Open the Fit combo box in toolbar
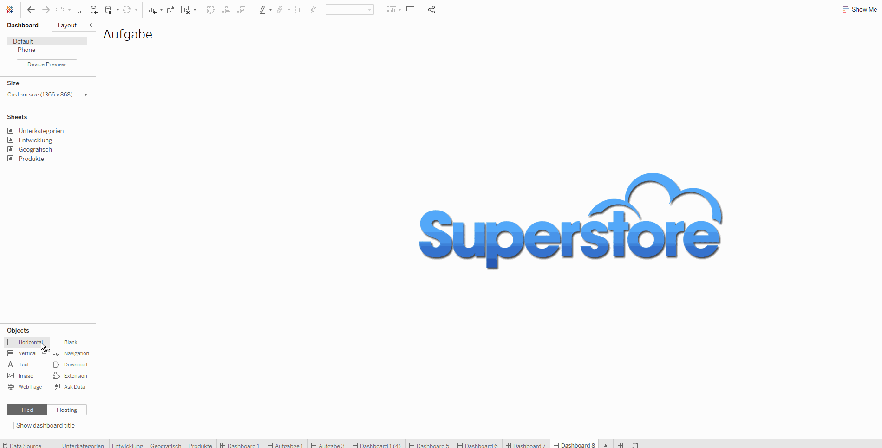Viewport: 882px width, 448px height. point(350,10)
